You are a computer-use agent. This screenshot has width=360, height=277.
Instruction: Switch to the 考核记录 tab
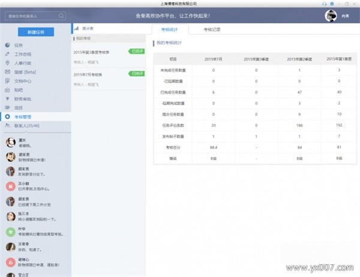212,29
